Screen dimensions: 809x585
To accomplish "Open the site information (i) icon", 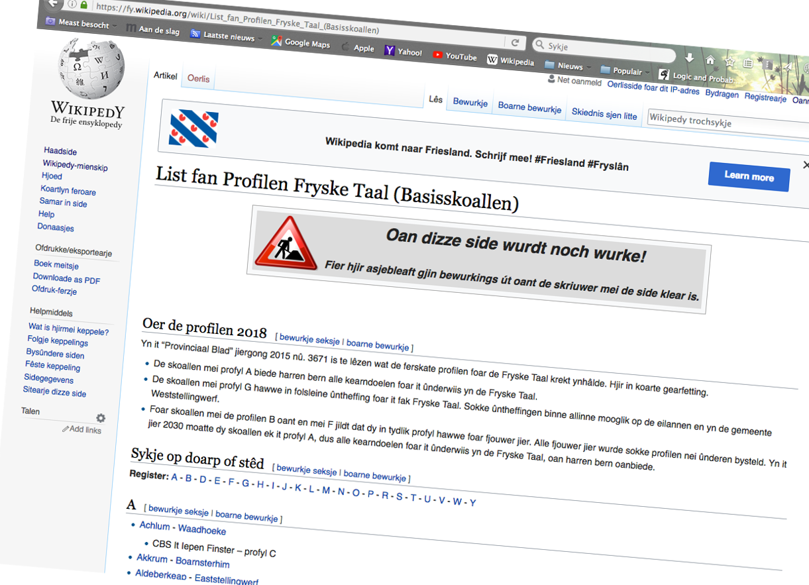I will coord(73,4).
